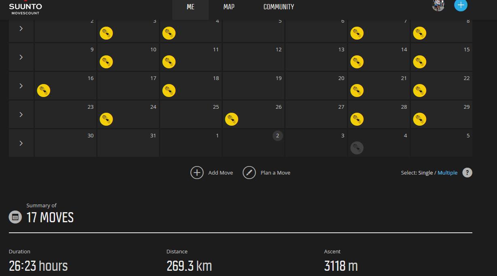Viewport: 497px width, 276px height.
Task: Expand the week row starting on day 9
Action: click(x=21, y=57)
